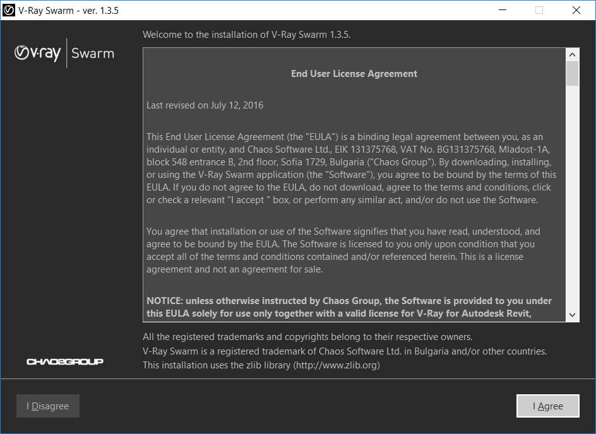The width and height of the screenshot is (596, 434).
Task: Click the bold NOTICE paragraph in the EULA
Action: tap(349, 307)
